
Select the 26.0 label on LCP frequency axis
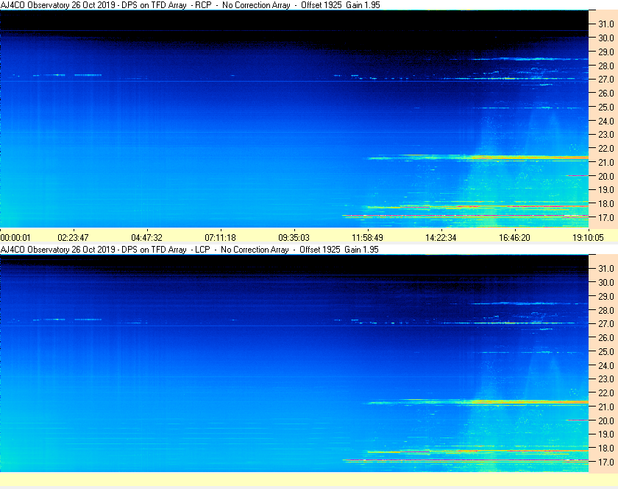coord(606,337)
